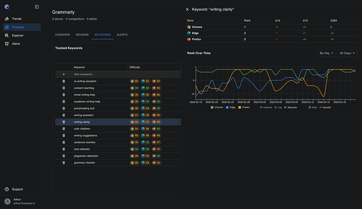This screenshot has width=362, height=209.
Task: Enable the Indexed chart scale option
Action: click(x=266, y=107)
